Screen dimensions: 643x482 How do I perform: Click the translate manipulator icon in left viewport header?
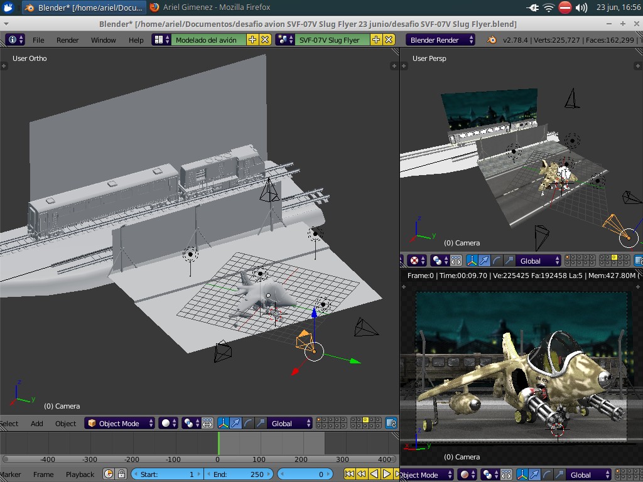(x=236, y=424)
